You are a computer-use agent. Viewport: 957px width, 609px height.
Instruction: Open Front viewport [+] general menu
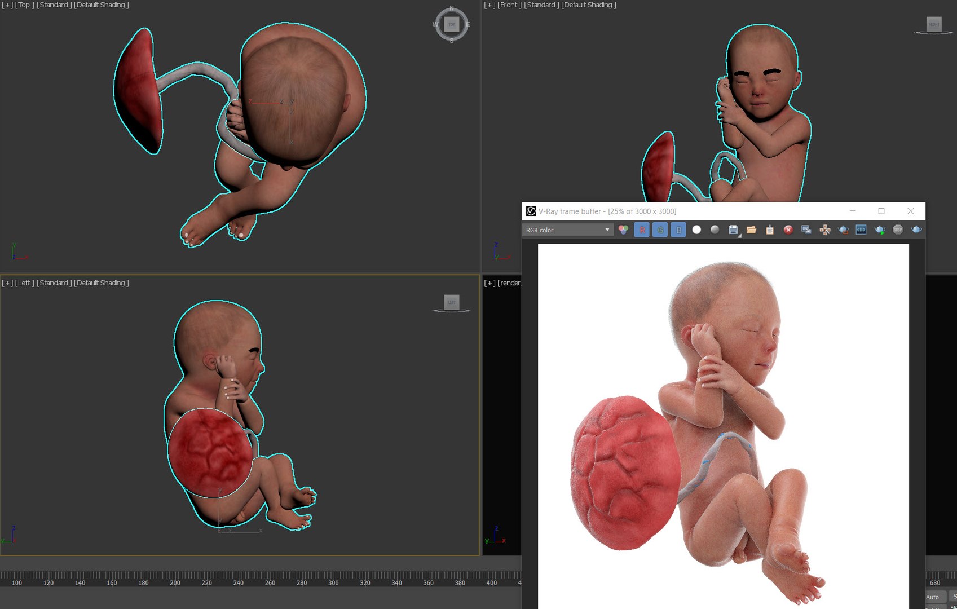489,5
